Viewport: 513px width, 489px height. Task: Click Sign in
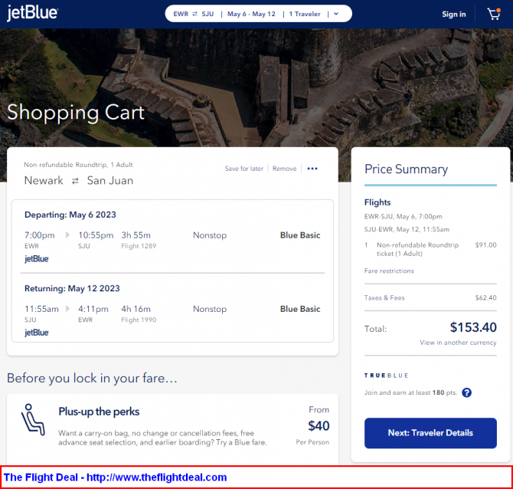coord(453,14)
